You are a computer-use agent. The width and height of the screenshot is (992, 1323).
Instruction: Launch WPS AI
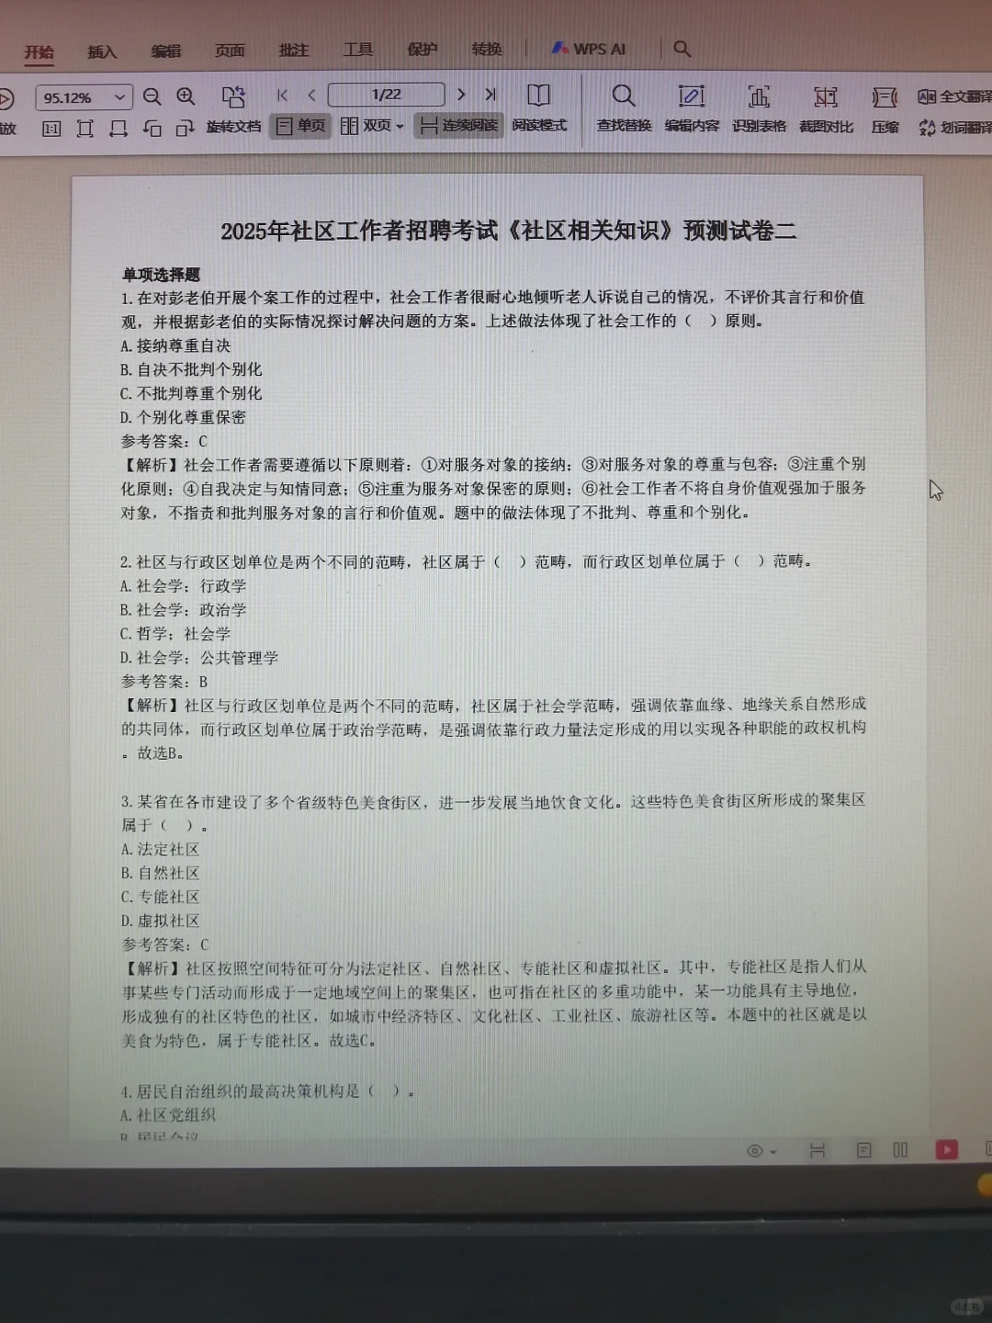(x=589, y=49)
